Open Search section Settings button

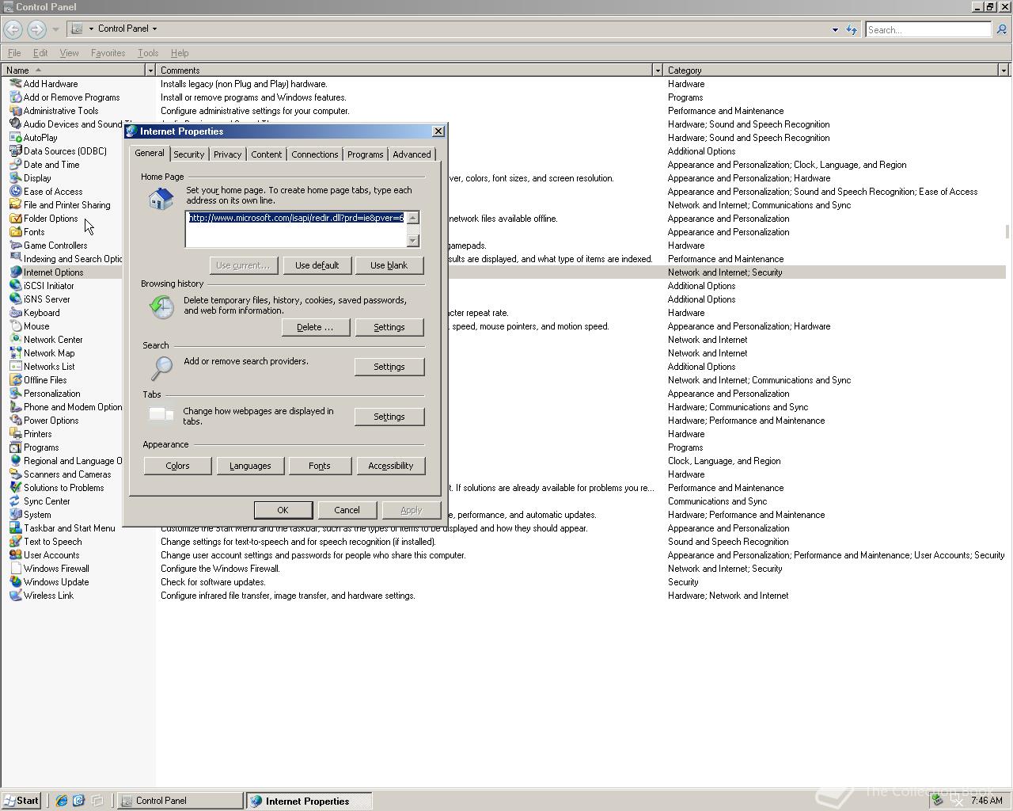[x=389, y=367]
